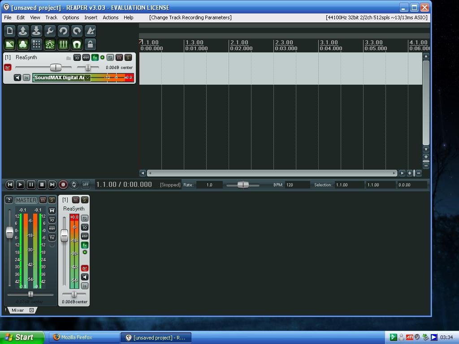459x344 pixels.
Task: Go to the project end in the transport
Action: click(x=52, y=185)
